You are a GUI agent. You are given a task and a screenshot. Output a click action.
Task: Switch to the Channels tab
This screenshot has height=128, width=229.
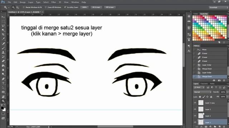(x=204, y=84)
